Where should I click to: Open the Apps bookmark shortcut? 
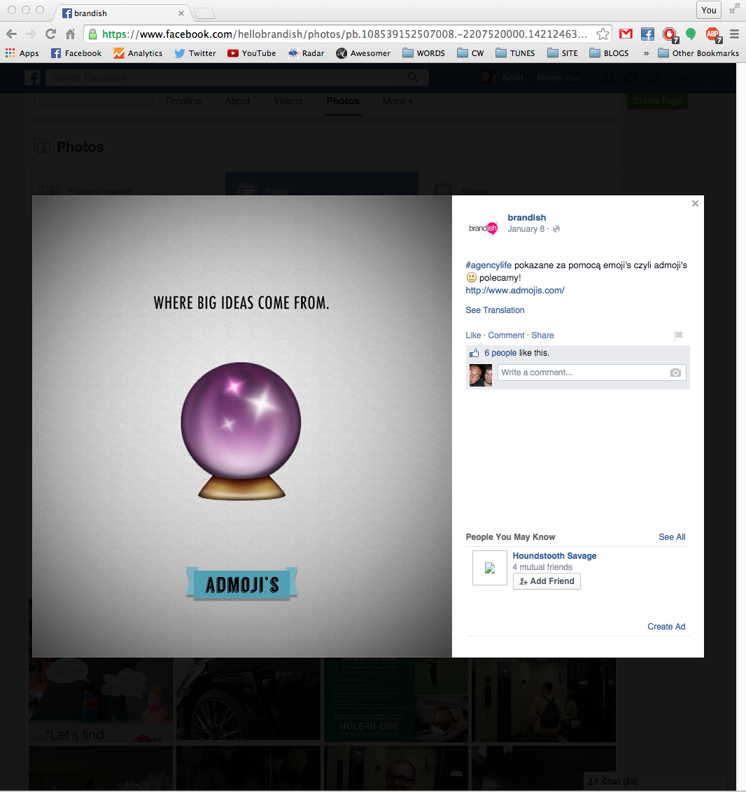[22, 53]
